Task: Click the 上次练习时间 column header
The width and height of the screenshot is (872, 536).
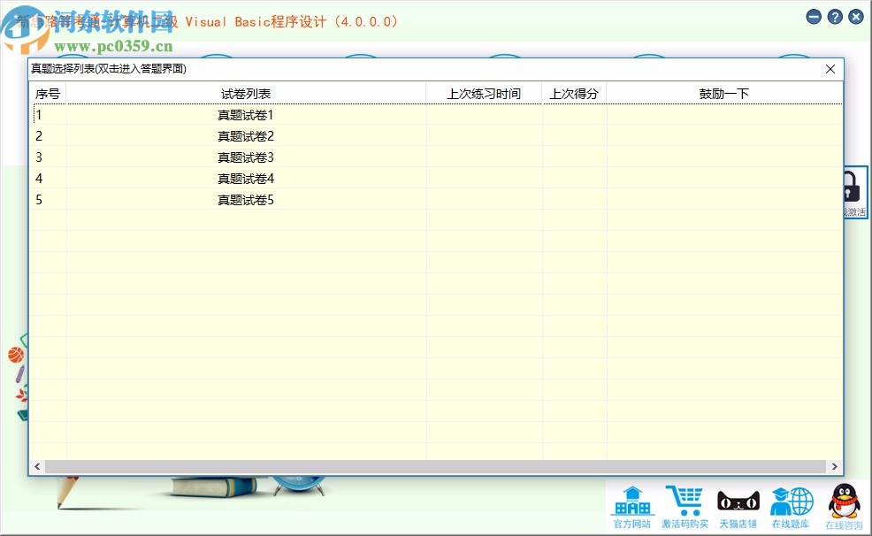Action: tap(484, 93)
